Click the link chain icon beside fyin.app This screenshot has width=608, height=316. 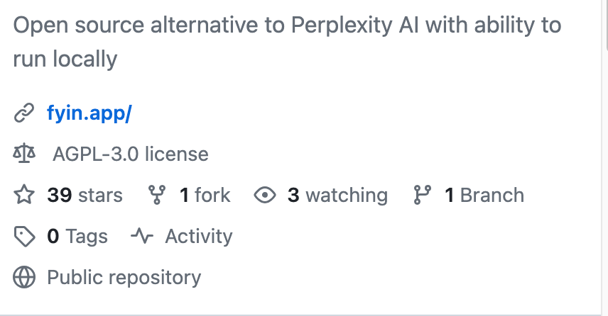click(24, 113)
